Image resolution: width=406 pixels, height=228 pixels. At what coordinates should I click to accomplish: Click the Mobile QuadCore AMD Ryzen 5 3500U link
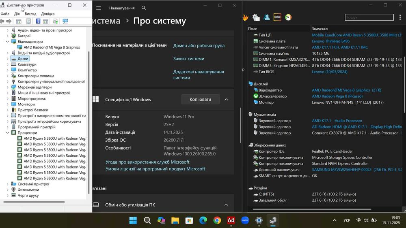[357, 35]
